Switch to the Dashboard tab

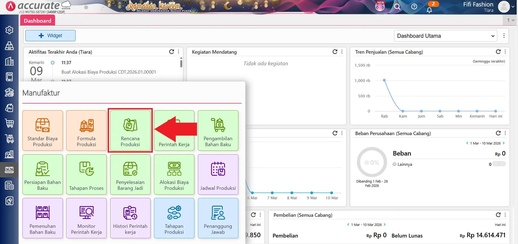point(38,21)
